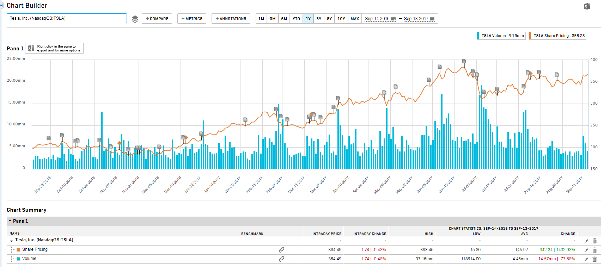Click the 37.16mm volume high value
Viewport: 604px width, 267px height.
tap(424, 259)
